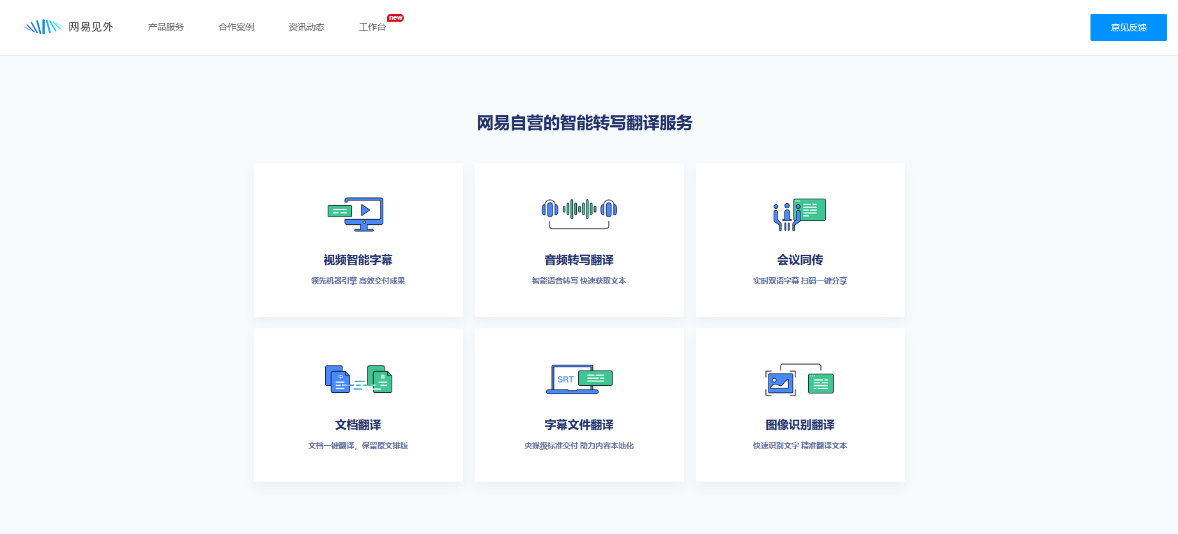
Task: Open the 产品服务 menu
Action: click(165, 27)
